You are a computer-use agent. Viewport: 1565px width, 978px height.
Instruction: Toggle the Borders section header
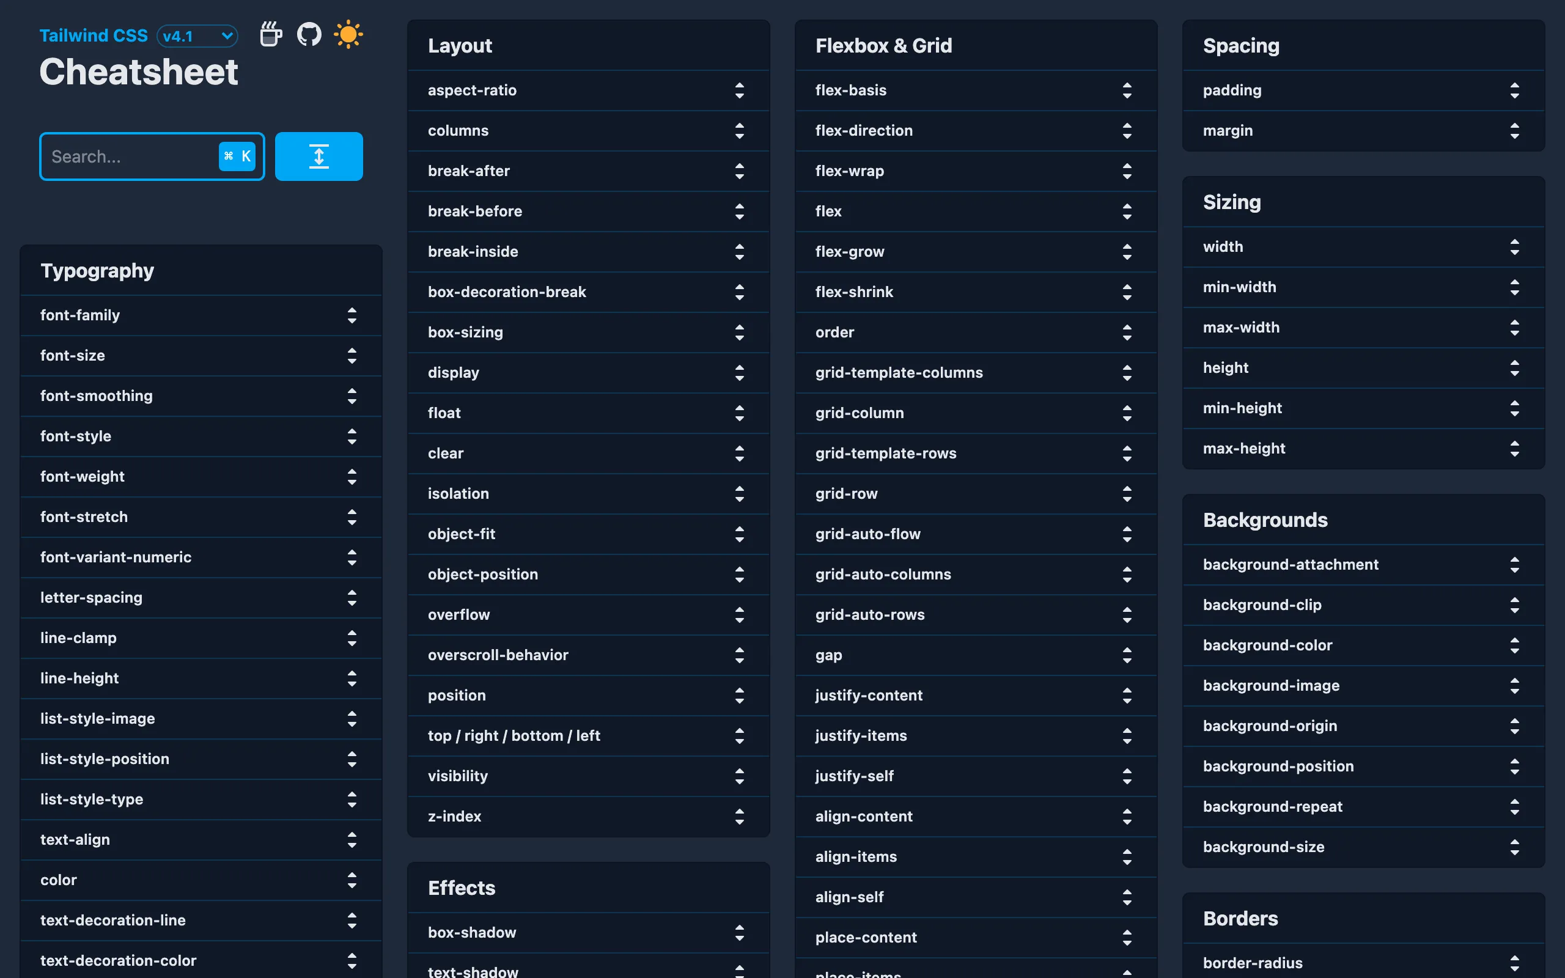(1364, 919)
